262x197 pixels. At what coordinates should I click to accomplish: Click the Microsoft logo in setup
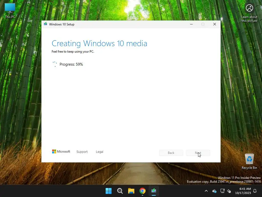(x=61, y=152)
